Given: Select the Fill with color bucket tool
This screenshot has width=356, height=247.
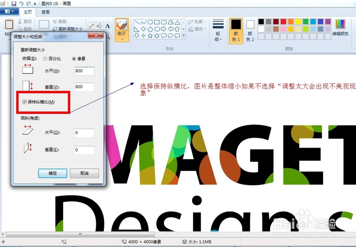Looking at the screenshot, I should tap(99, 26).
